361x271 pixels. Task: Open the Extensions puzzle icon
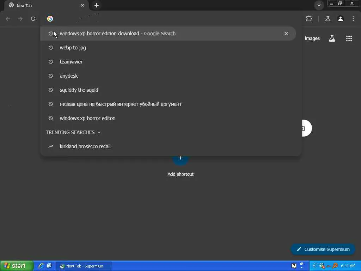tap(309, 19)
